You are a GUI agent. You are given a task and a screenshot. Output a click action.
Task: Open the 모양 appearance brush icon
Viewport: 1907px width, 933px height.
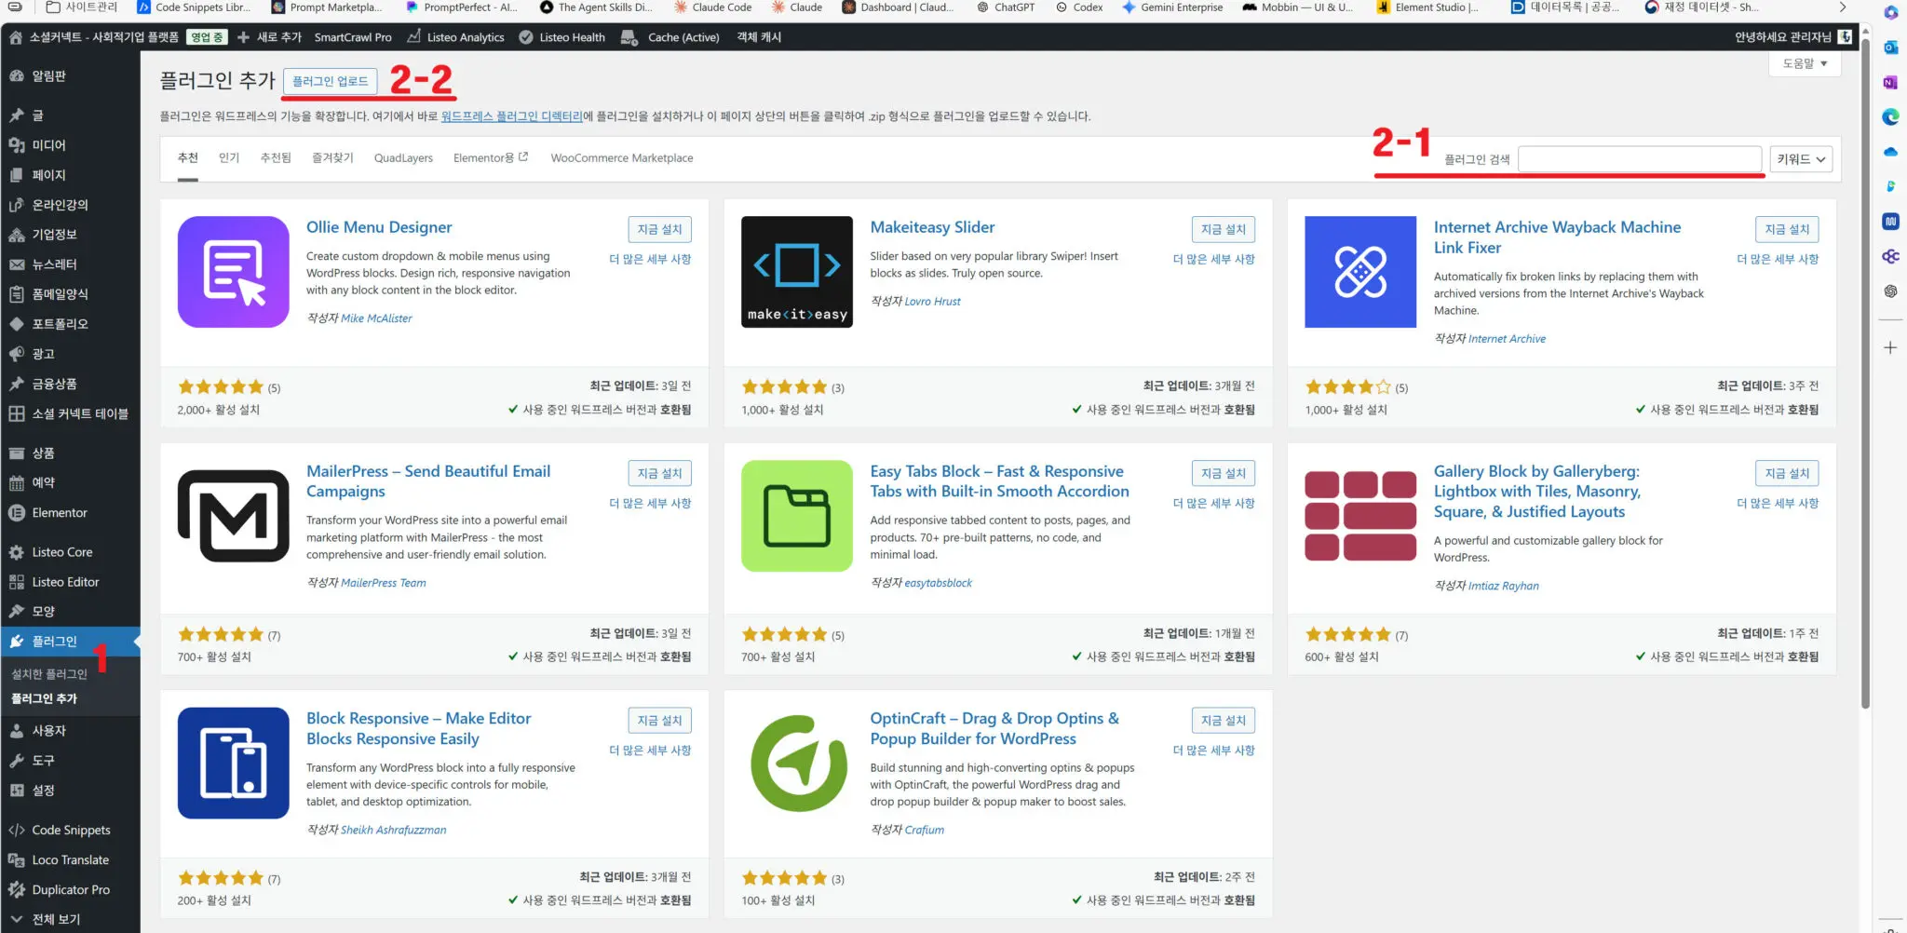tap(16, 612)
